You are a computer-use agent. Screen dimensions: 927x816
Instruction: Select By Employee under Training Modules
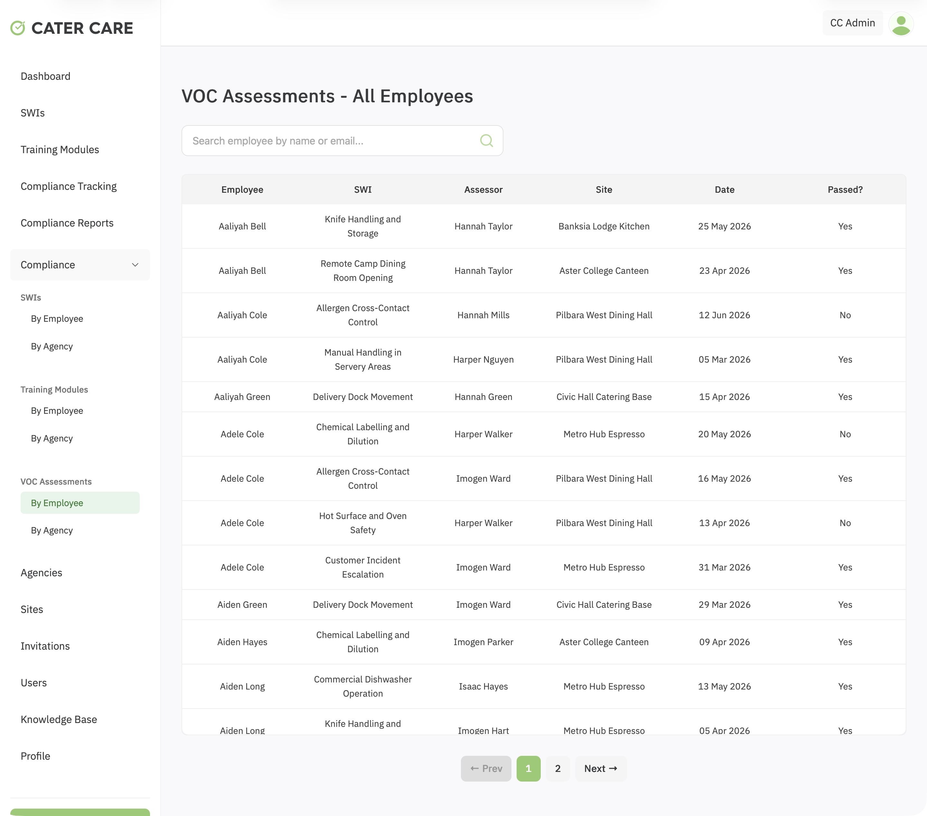tap(57, 411)
